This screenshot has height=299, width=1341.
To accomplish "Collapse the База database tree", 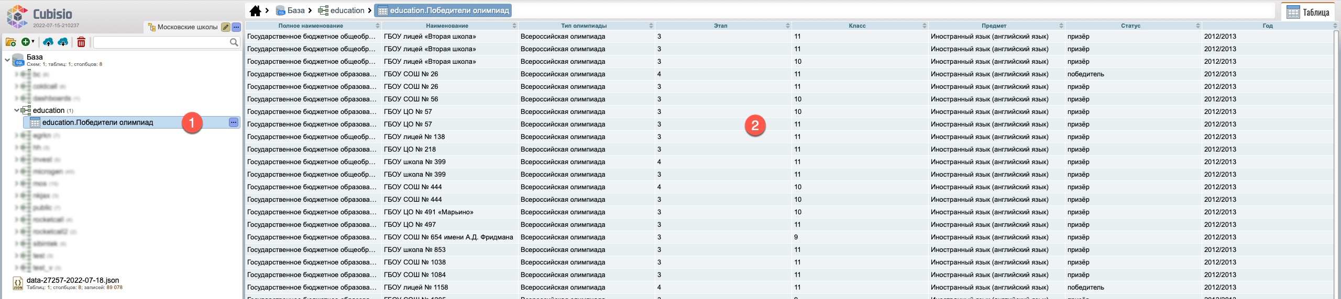I will pyautogui.click(x=7, y=60).
